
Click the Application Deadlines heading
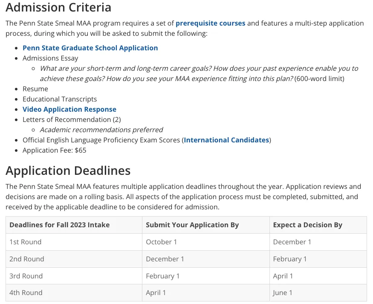(x=68, y=171)
